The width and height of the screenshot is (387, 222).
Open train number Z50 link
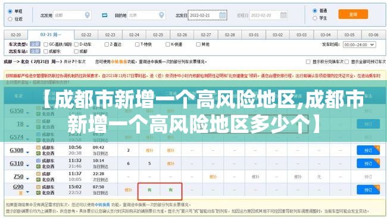(18, 176)
